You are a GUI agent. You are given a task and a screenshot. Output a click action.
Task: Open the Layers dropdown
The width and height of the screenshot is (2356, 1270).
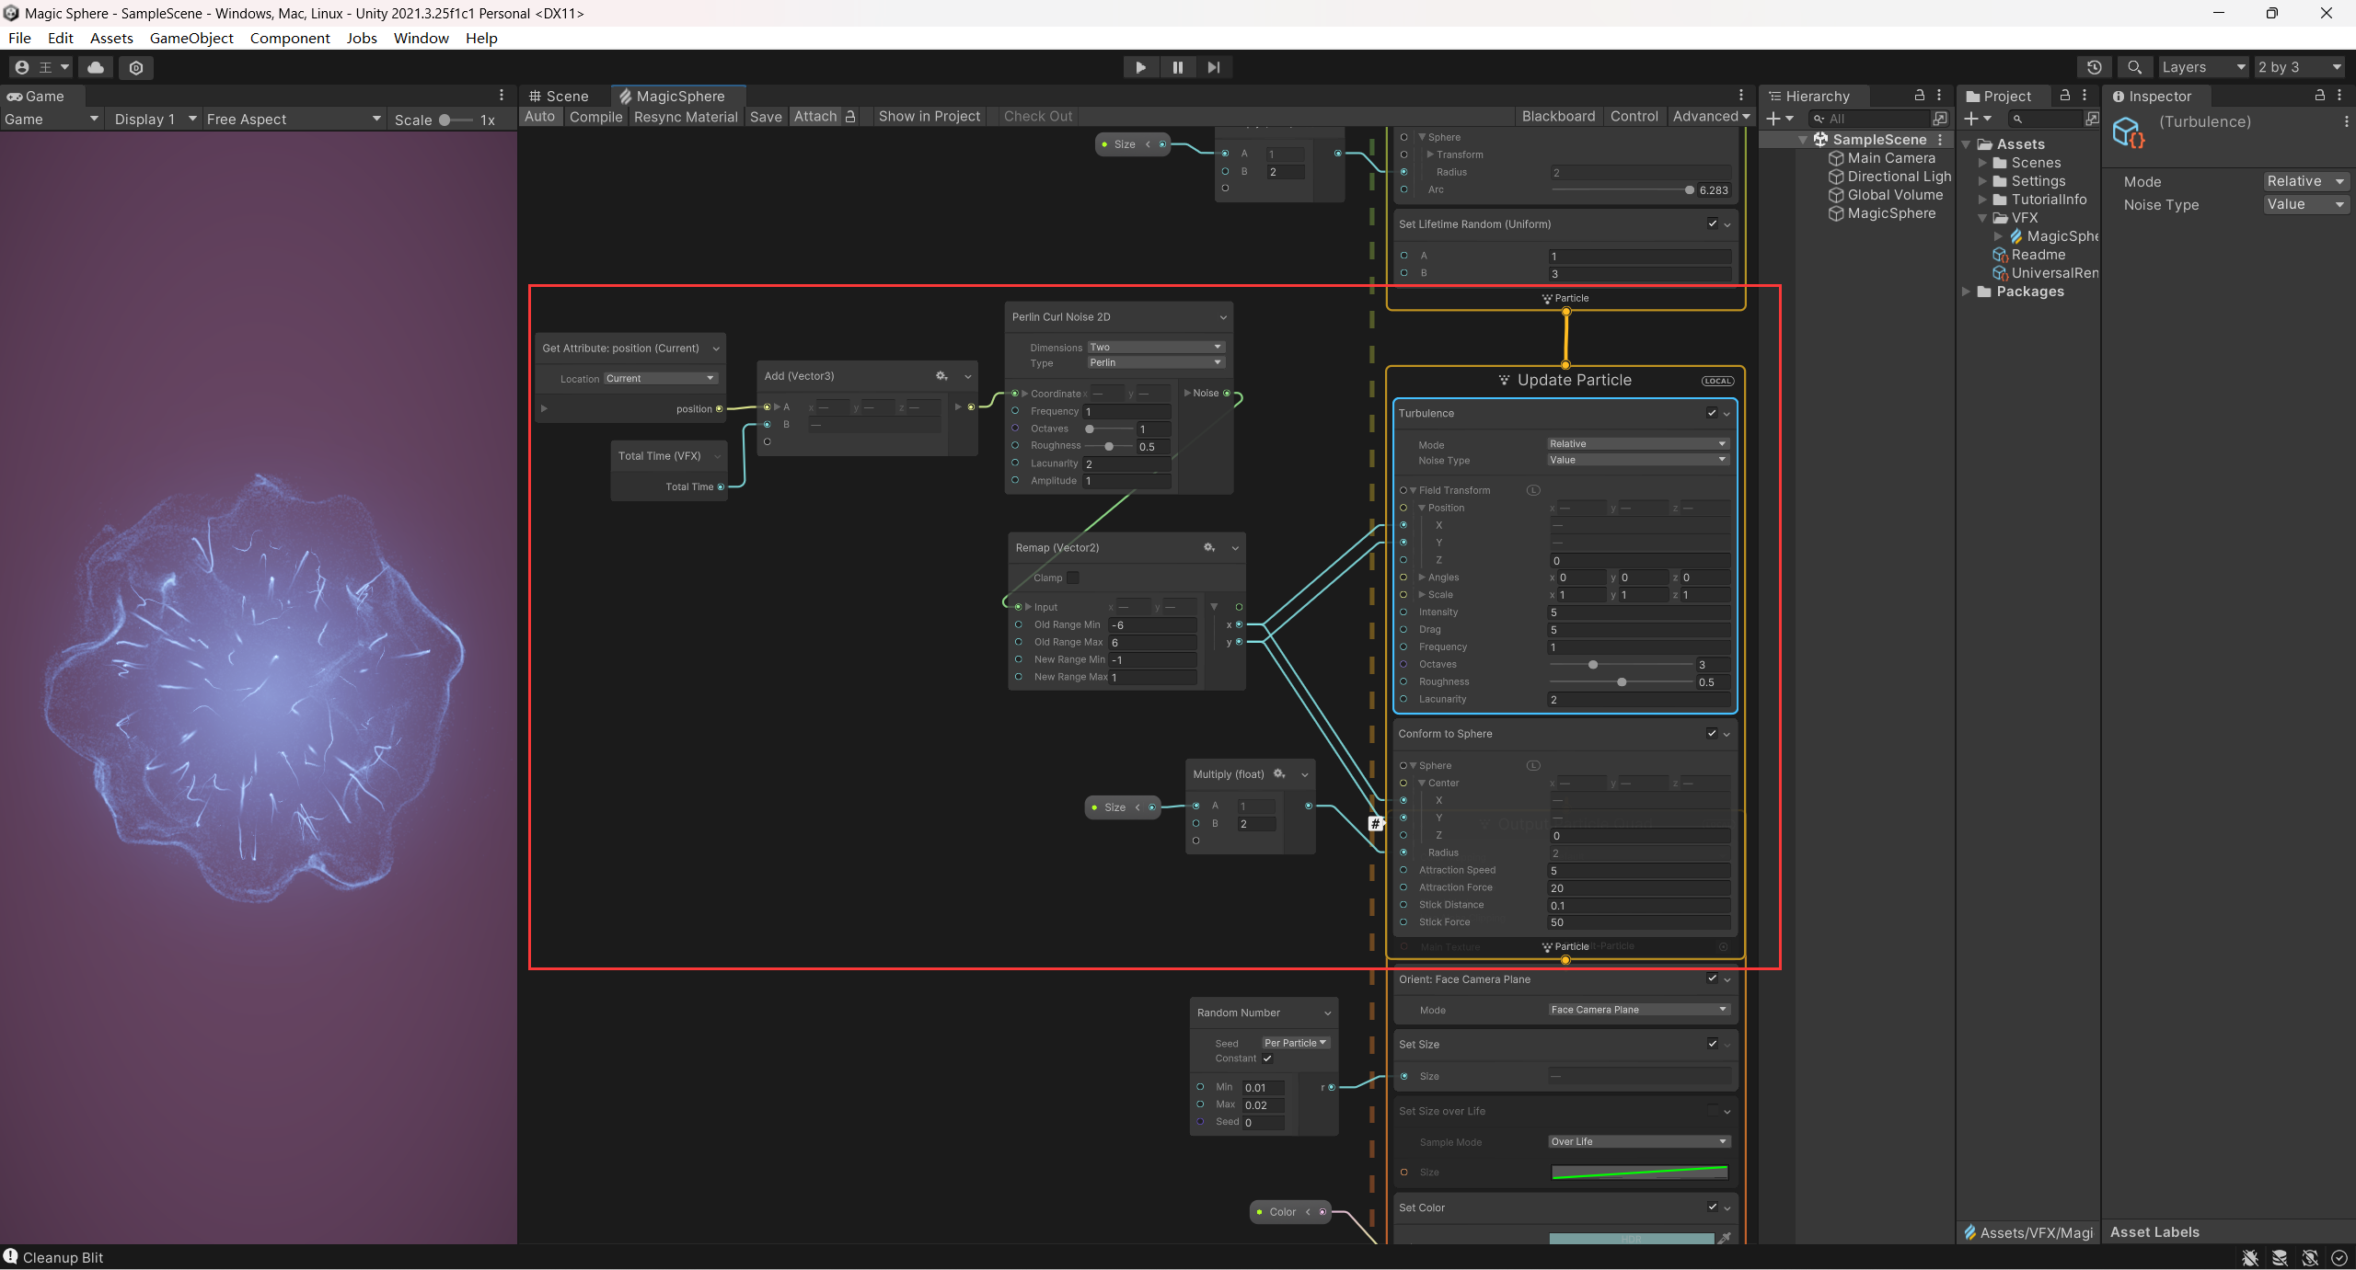click(x=2202, y=67)
